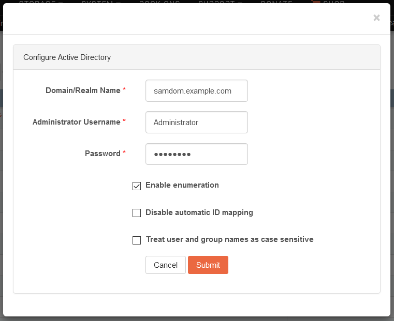Viewport: 394px width, 321px height.
Task: Tick the Disable automatic ID mapping checkbox
Action: pyautogui.click(x=137, y=213)
